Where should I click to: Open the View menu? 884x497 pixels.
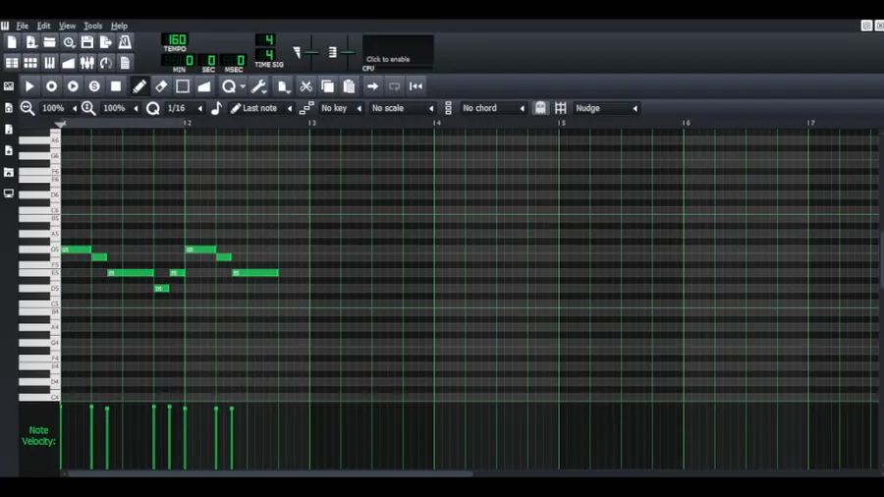tap(67, 26)
